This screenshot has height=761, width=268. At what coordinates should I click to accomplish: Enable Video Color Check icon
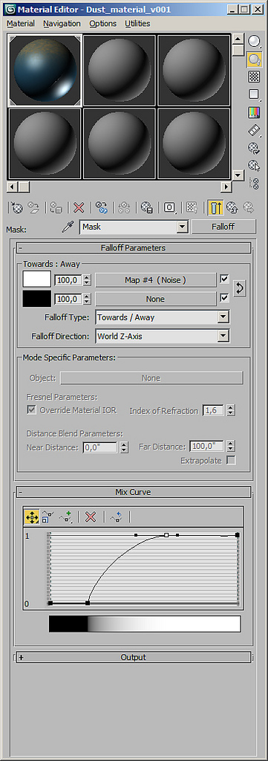coord(254,113)
